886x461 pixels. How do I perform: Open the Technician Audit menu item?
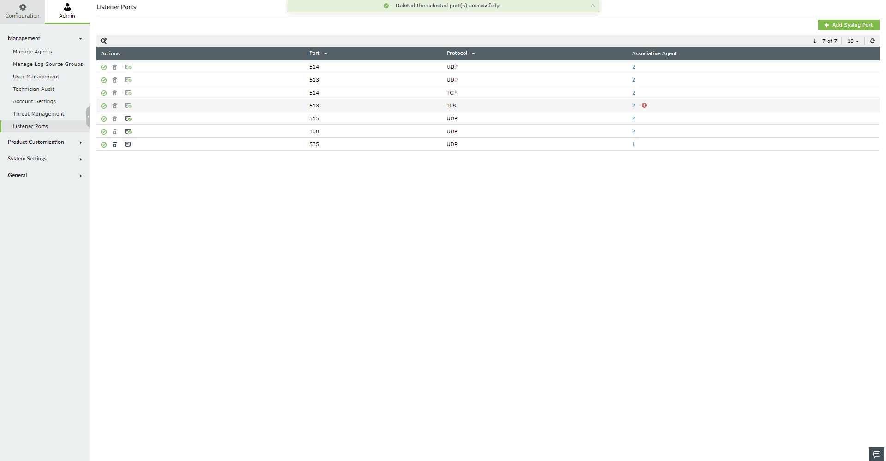33,89
